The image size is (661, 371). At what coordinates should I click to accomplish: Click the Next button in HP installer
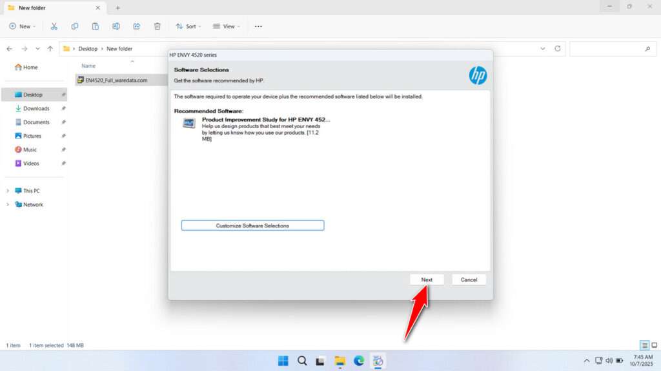pos(427,280)
